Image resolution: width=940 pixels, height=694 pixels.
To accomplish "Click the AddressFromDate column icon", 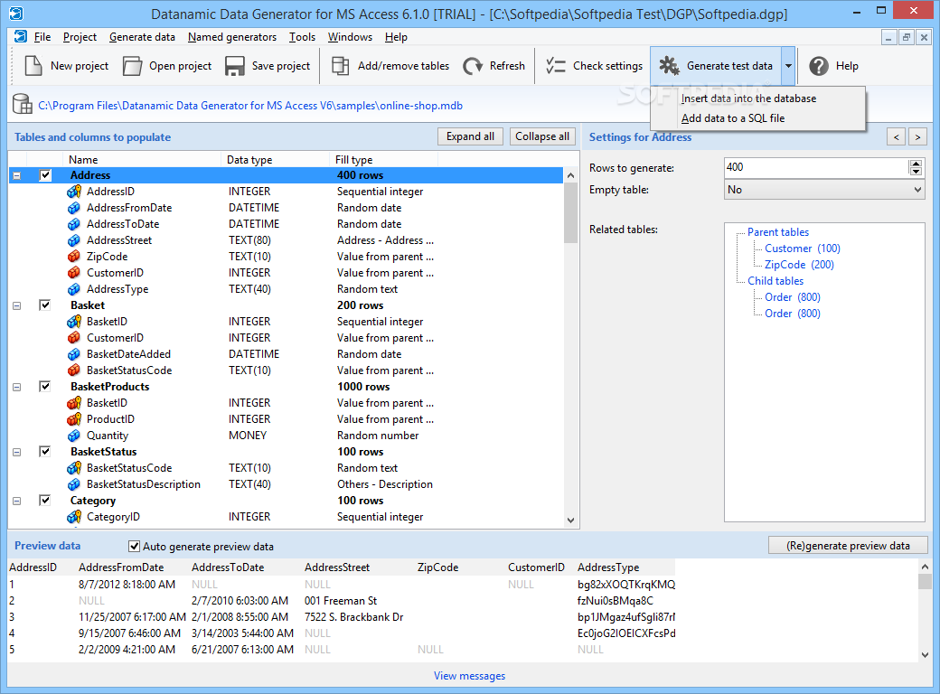I will point(74,207).
